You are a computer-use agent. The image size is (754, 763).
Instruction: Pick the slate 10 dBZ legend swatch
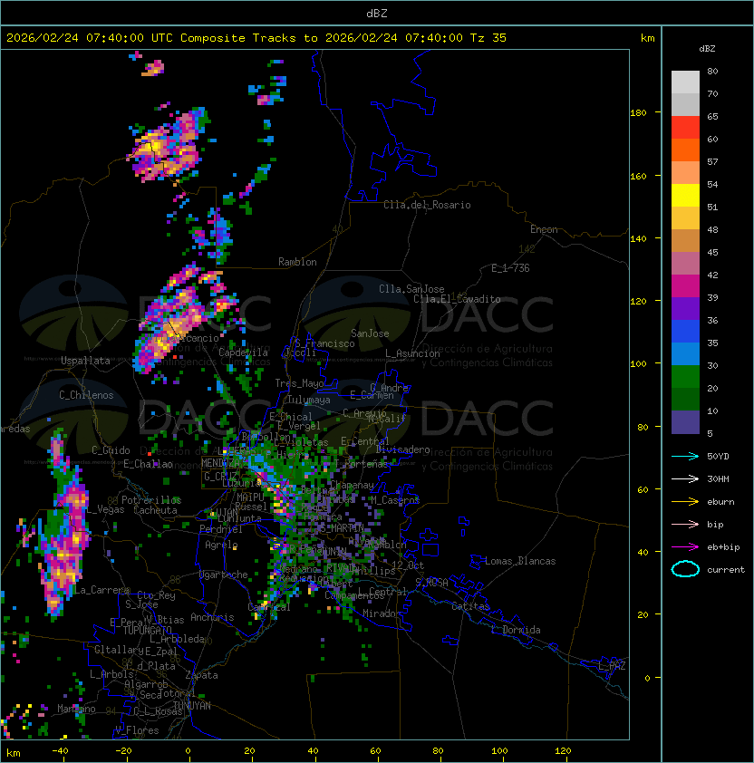(x=685, y=422)
